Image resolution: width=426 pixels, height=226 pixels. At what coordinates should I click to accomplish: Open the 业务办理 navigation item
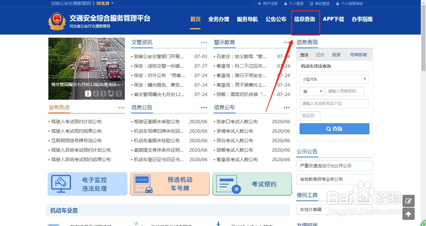[219, 19]
